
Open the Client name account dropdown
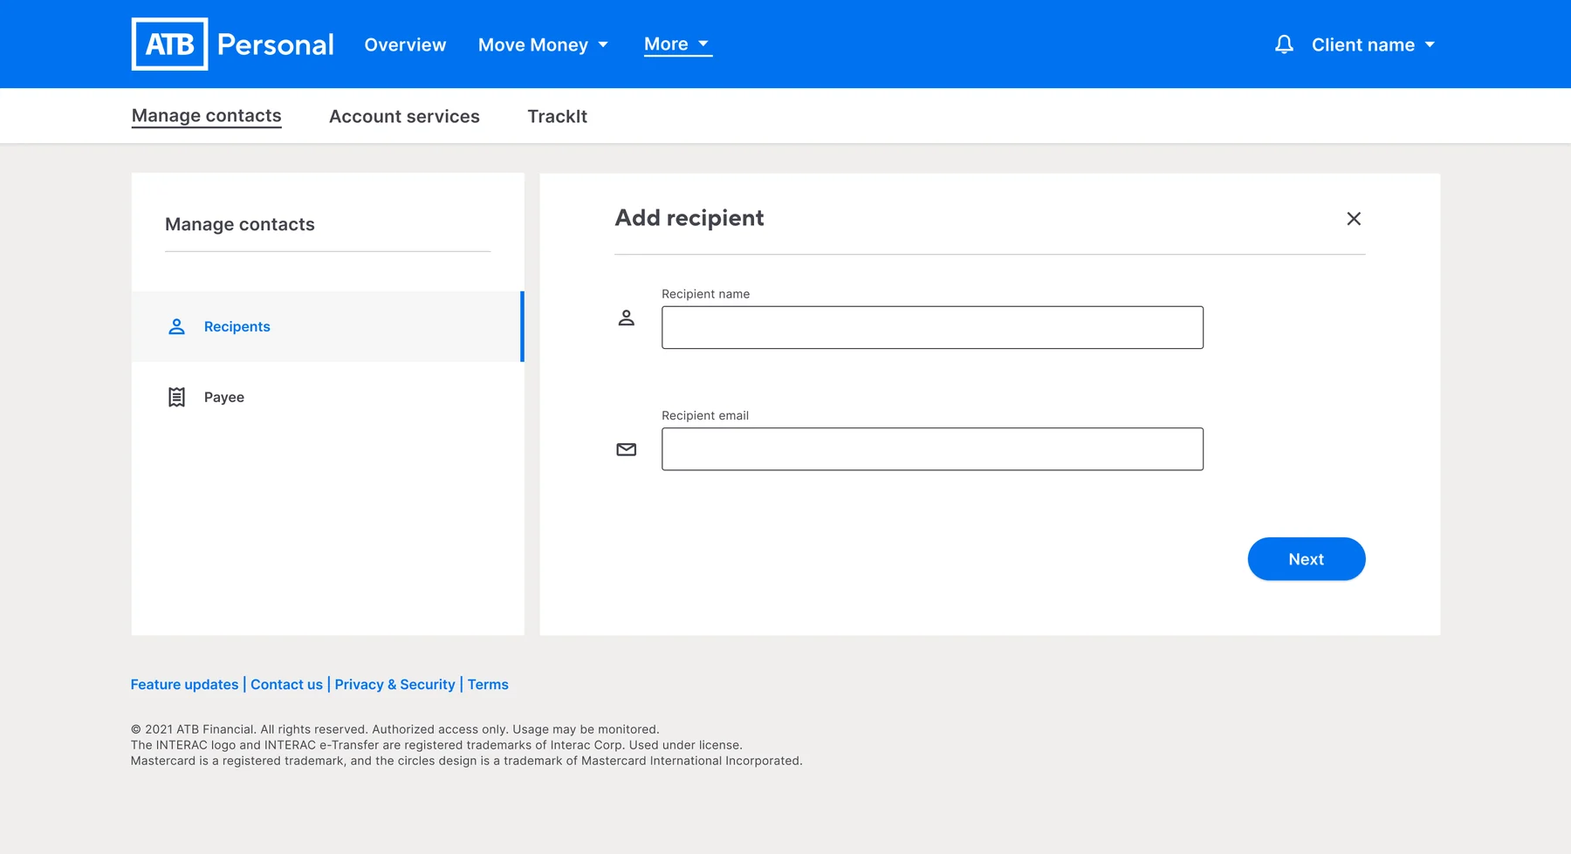click(x=1373, y=44)
